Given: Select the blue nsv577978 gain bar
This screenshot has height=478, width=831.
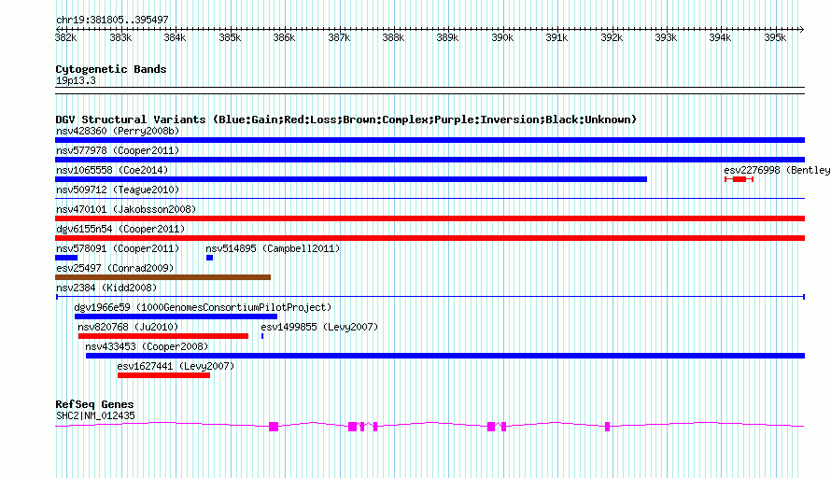Looking at the screenshot, I should point(430,160).
